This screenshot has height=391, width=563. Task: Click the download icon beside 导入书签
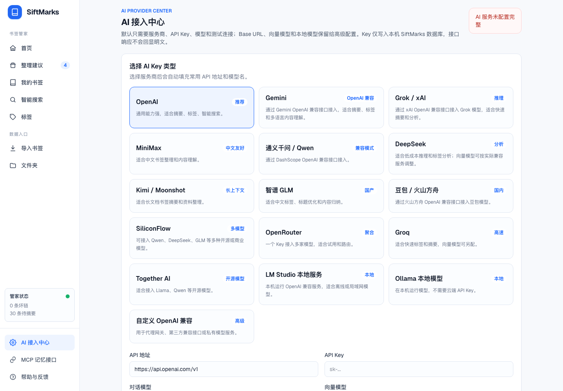[x=13, y=148]
